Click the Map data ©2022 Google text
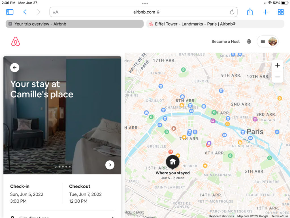Screen dimensions: 290x218 click(x=253, y=216)
